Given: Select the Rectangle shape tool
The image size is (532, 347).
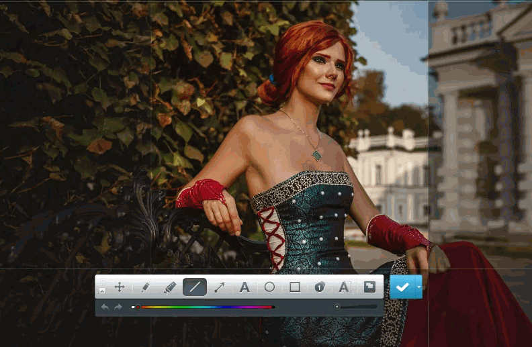Looking at the screenshot, I should coord(294,287).
